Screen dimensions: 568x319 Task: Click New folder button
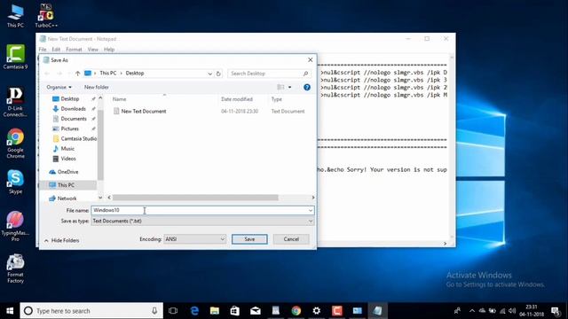point(97,87)
